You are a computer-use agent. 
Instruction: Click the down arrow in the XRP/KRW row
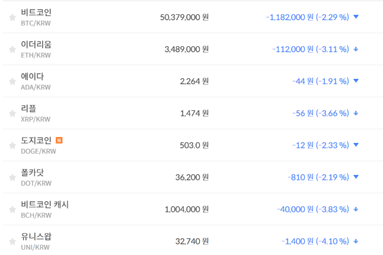tap(356, 113)
